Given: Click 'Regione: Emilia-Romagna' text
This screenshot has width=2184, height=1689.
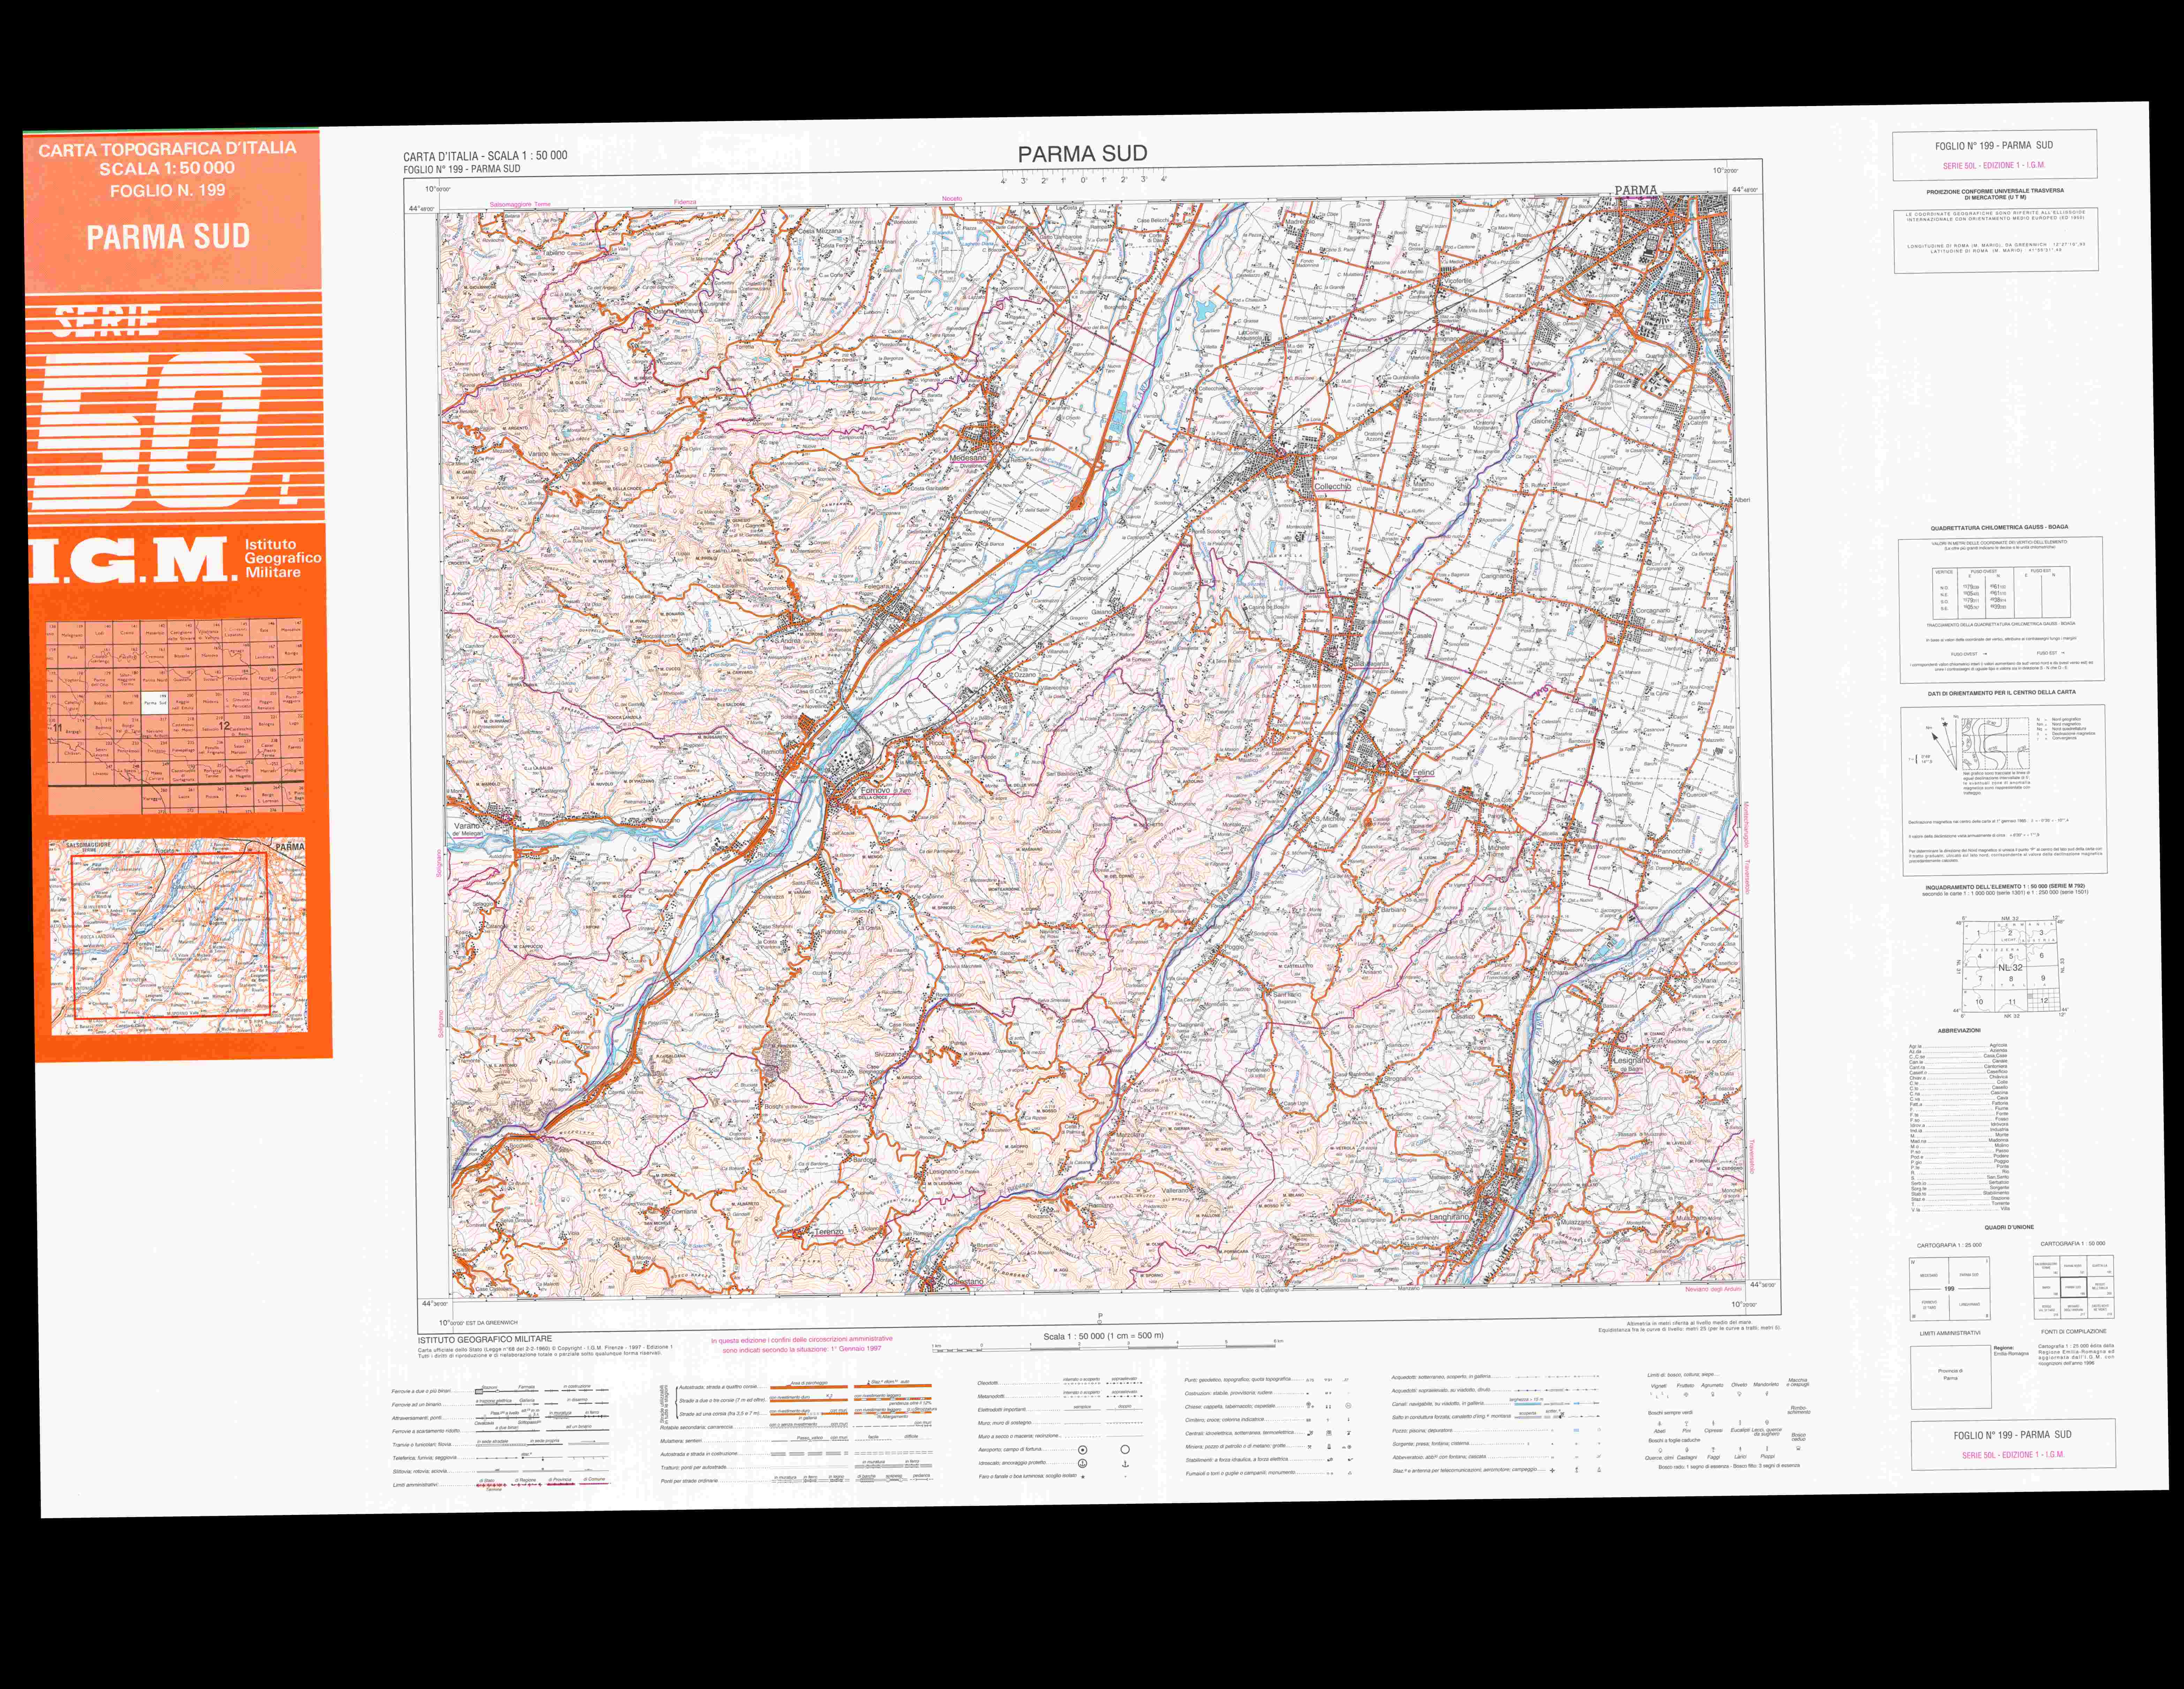Looking at the screenshot, I should pyautogui.click(x=2011, y=1351).
